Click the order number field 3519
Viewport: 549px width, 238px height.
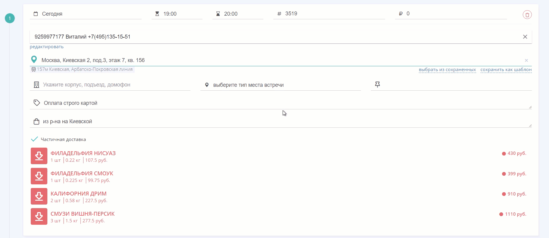(x=329, y=14)
